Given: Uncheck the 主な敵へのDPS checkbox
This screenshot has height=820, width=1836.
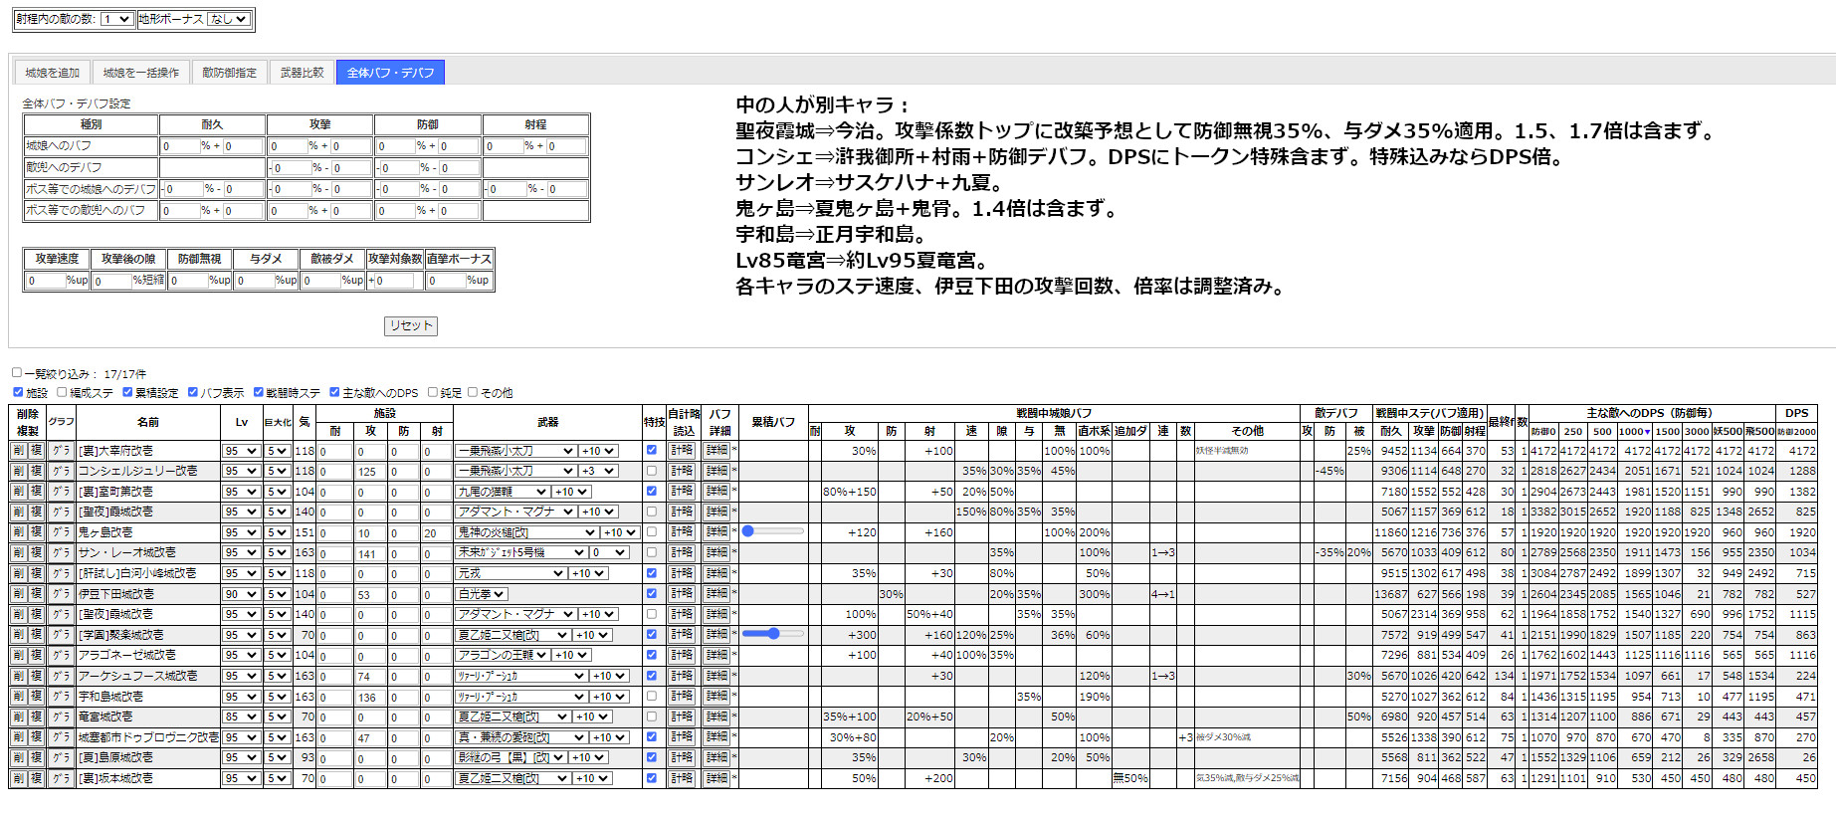Looking at the screenshot, I should tap(334, 393).
